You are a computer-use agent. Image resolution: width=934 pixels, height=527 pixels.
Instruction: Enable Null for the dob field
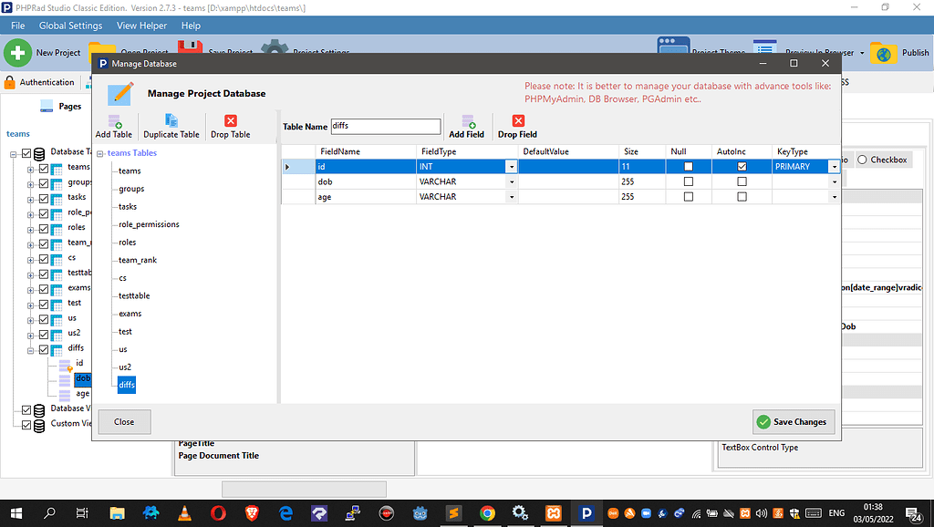click(689, 181)
